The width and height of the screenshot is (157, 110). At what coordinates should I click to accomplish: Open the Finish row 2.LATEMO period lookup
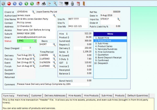[54, 66]
